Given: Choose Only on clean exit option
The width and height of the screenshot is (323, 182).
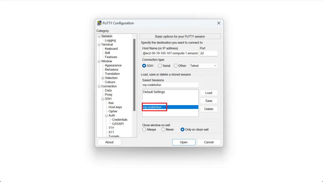Looking at the screenshot, I should (x=182, y=129).
